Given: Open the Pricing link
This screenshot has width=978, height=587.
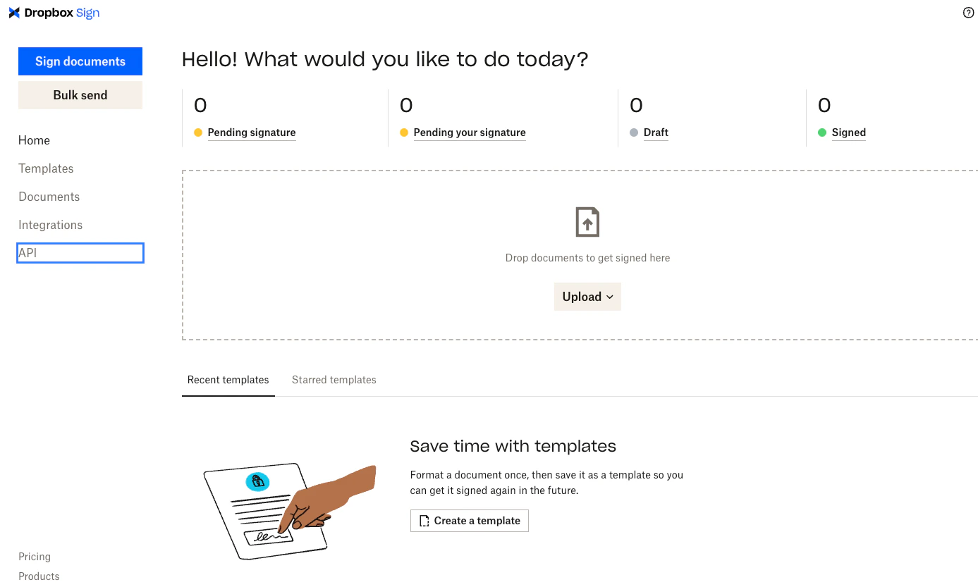Looking at the screenshot, I should pos(35,557).
